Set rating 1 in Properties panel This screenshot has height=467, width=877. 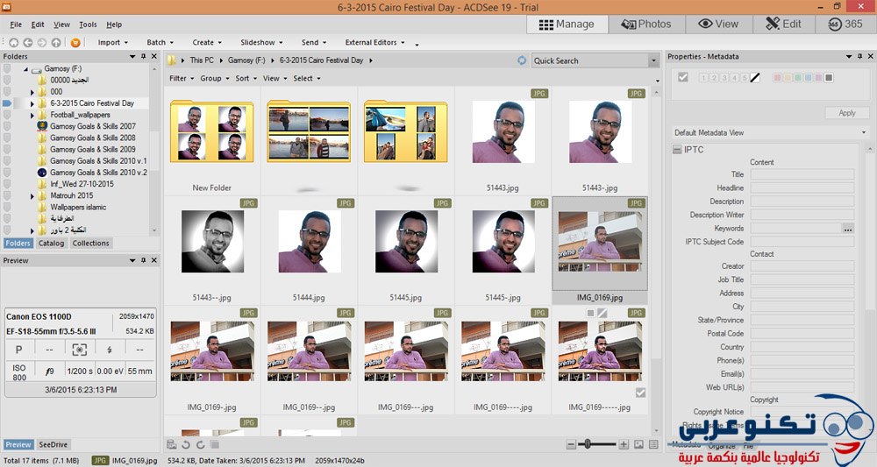click(x=703, y=78)
